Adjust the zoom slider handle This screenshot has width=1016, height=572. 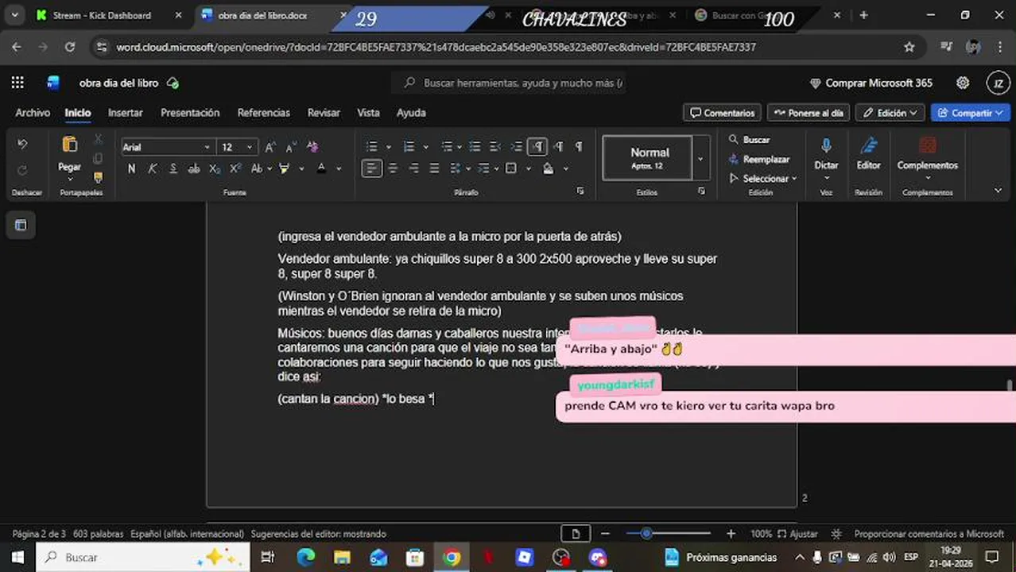[x=646, y=534]
